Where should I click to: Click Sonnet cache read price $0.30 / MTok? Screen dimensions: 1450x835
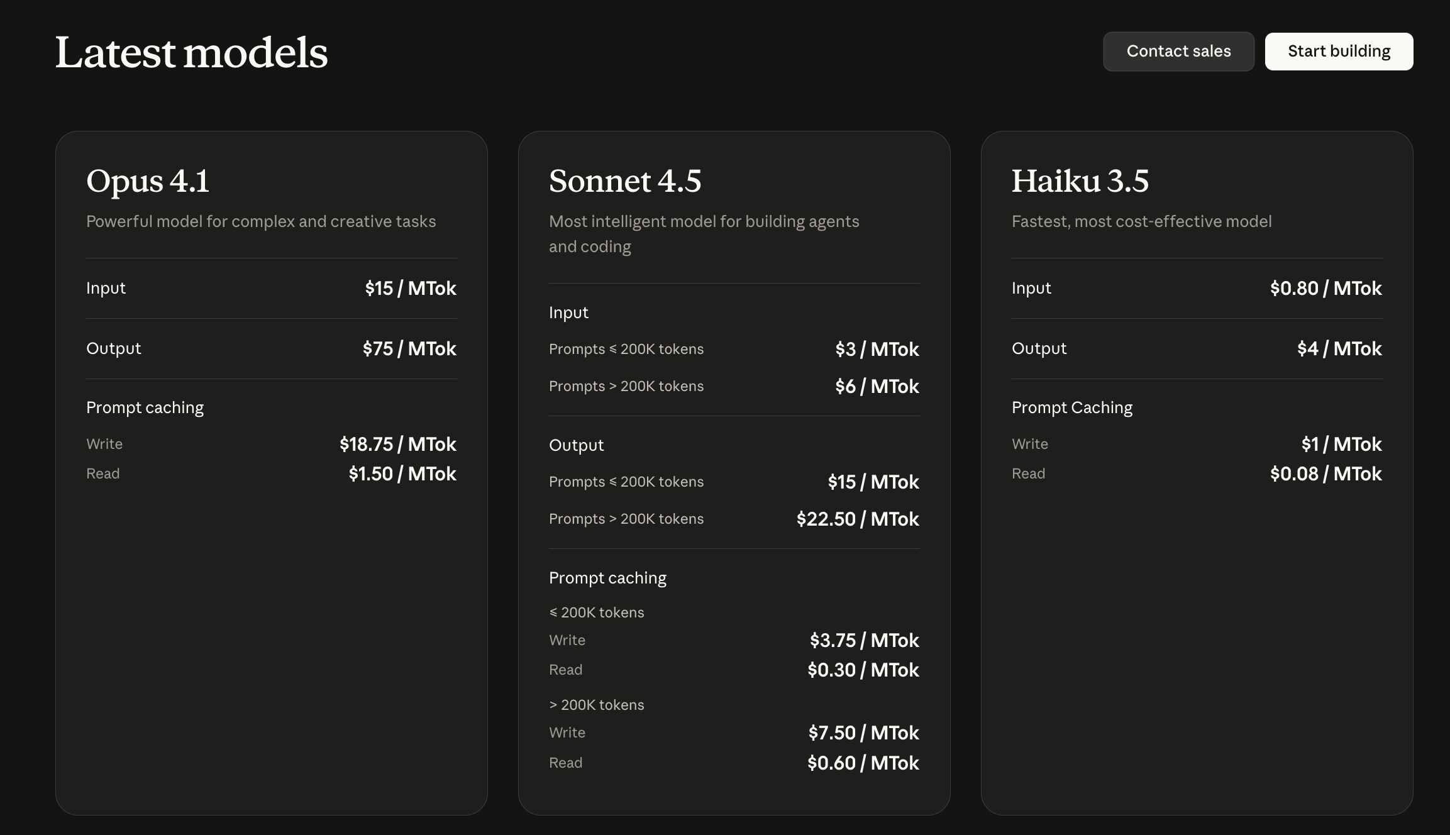pyautogui.click(x=863, y=670)
